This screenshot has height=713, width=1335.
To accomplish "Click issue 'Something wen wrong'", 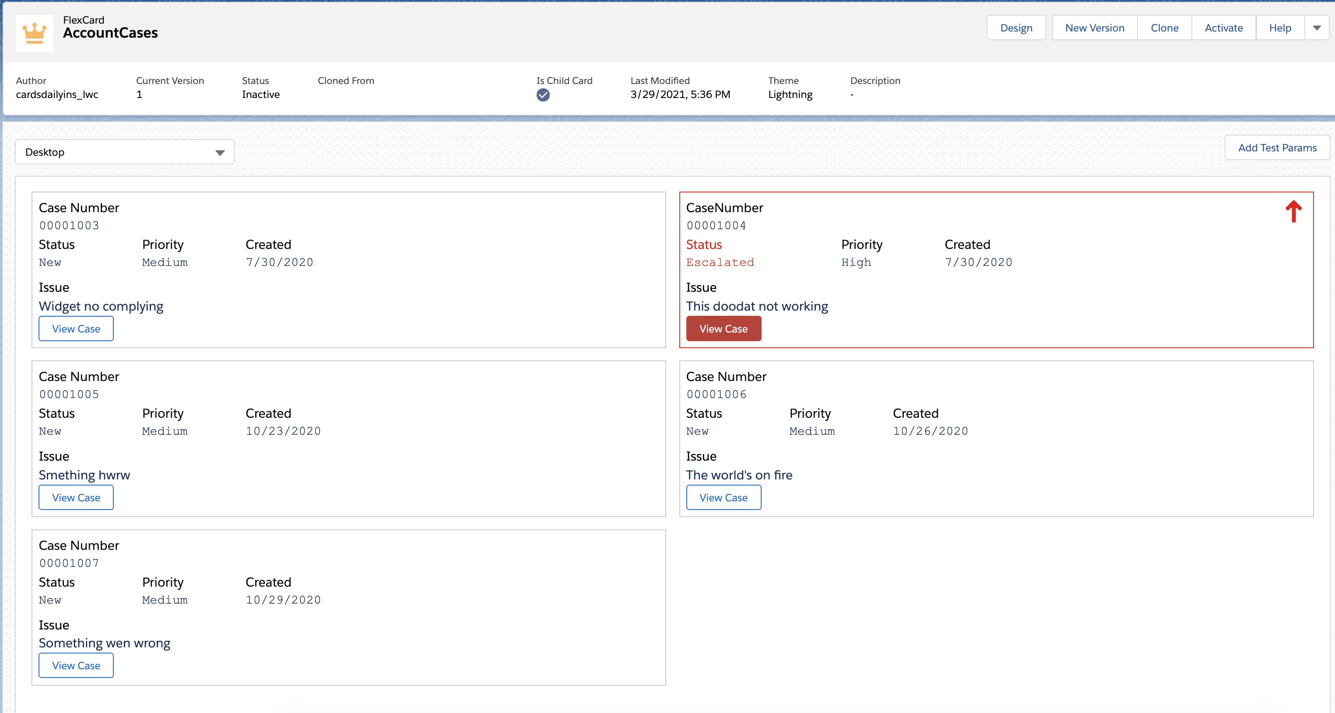I will 104,643.
